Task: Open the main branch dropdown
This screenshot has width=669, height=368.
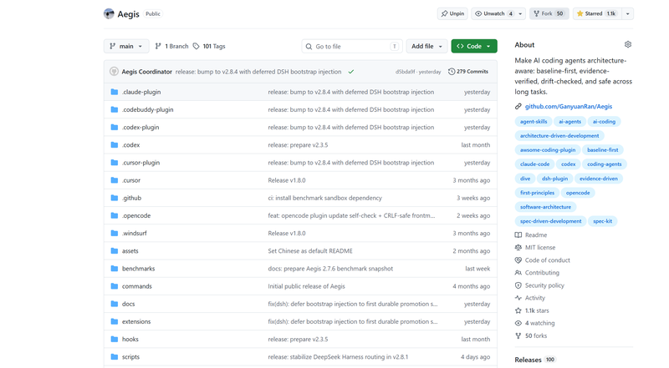Action: pyautogui.click(x=126, y=46)
